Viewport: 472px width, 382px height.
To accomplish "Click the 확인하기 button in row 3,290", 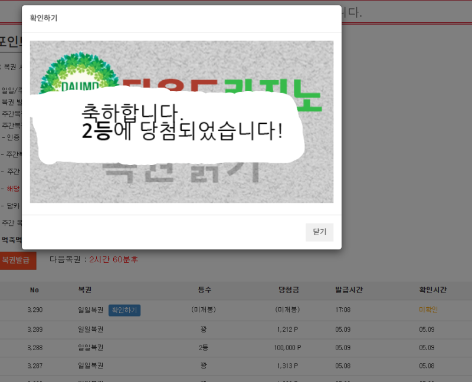I will (x=124, y=310).
